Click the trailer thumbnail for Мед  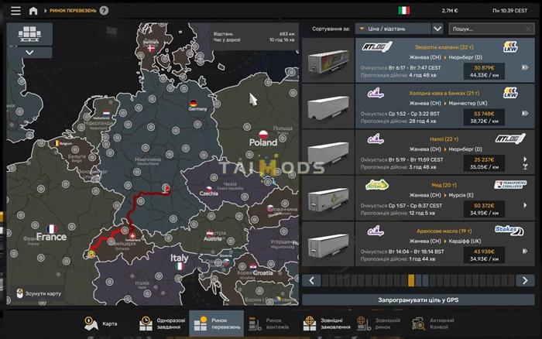point(328,198)
